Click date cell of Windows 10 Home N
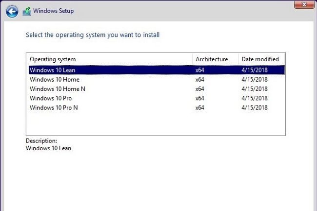Viewport: 317px width, 211px height. click(x=255, y=89)
